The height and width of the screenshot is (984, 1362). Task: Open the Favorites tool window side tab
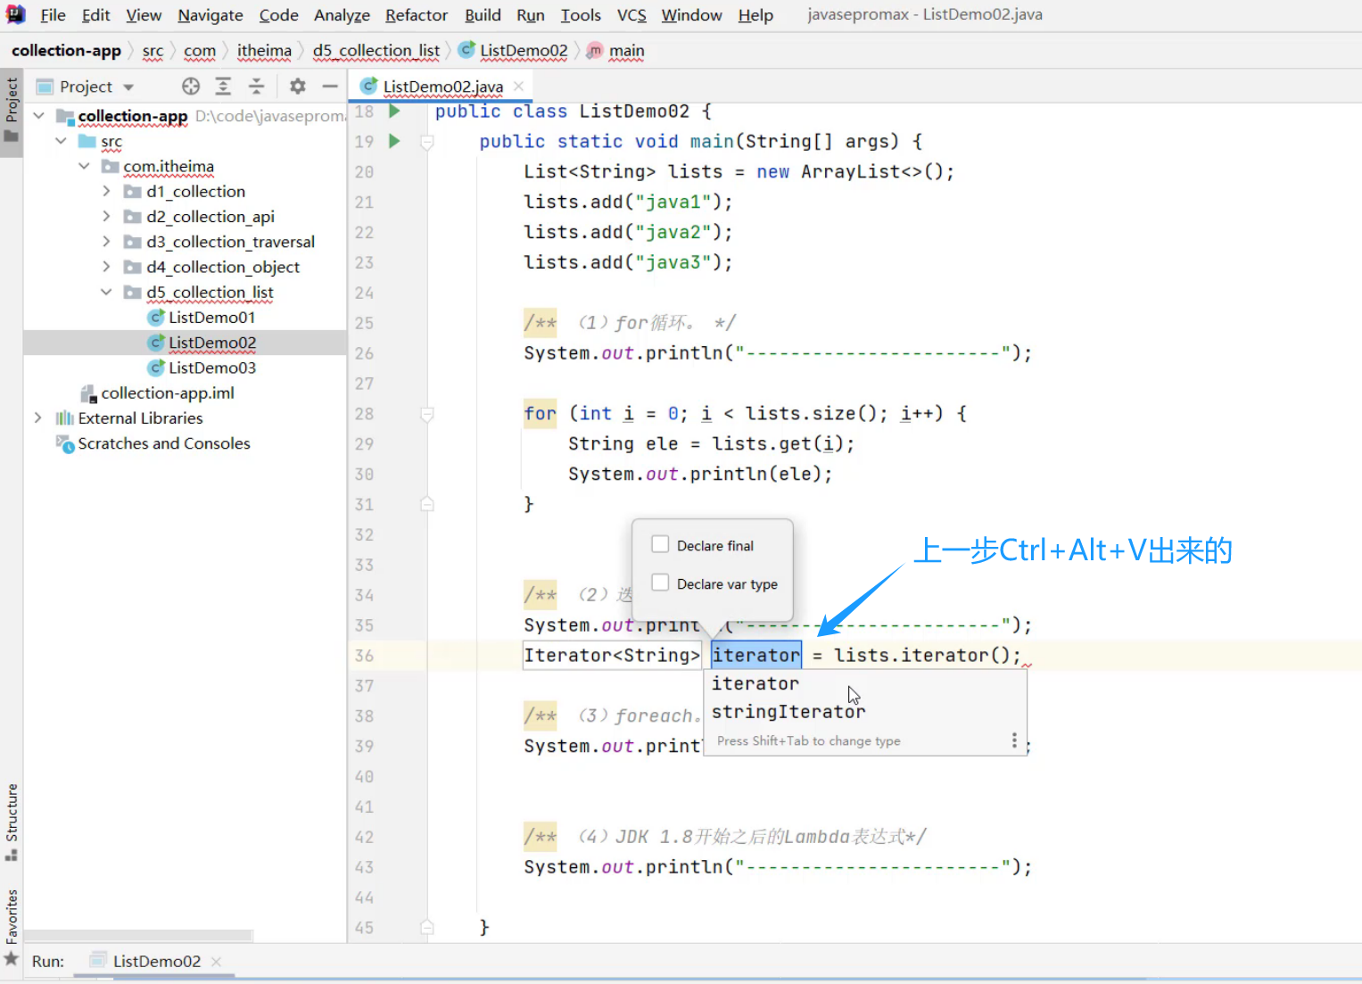(x=12, y=926)
